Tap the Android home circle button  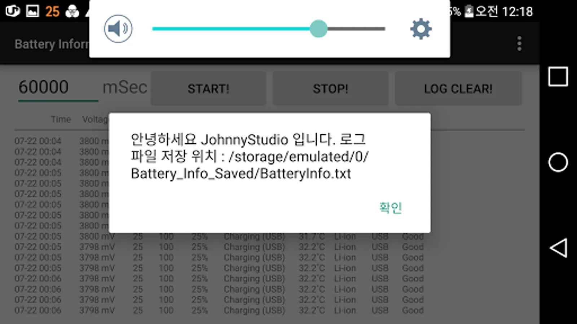point(558,162)
